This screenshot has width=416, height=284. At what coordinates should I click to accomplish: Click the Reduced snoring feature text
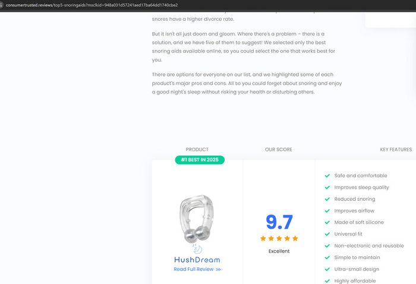[355, 199]
